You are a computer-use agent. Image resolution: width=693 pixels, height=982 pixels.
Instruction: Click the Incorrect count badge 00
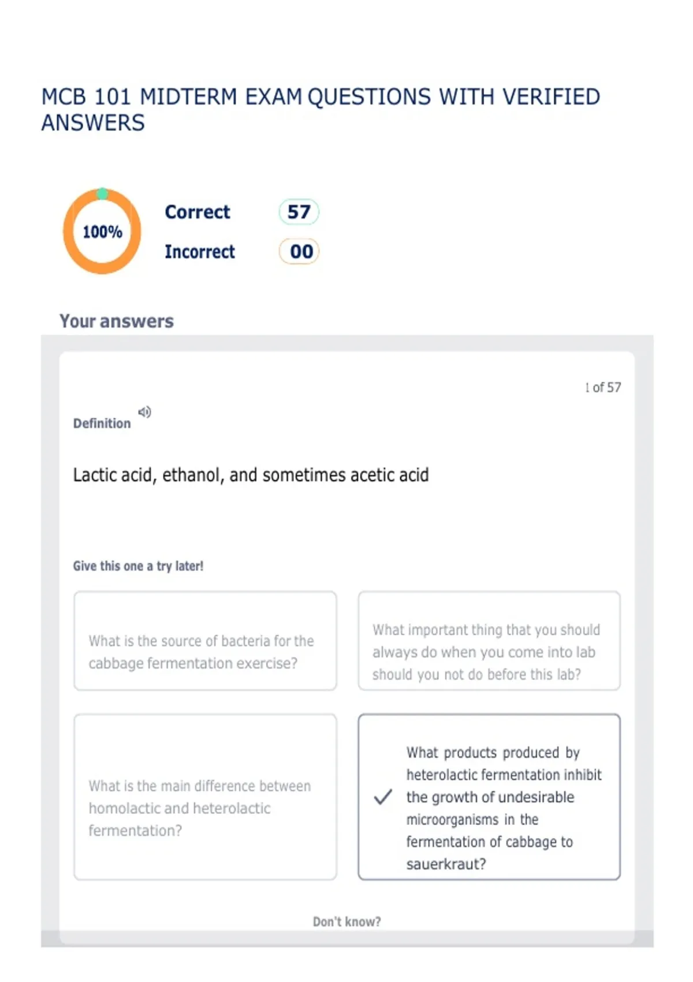point(299,251)
